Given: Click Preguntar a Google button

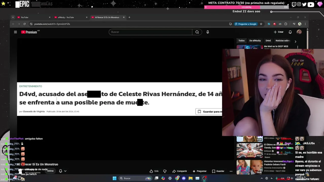Looking at the screenshot, I should (x=246, y=24).
